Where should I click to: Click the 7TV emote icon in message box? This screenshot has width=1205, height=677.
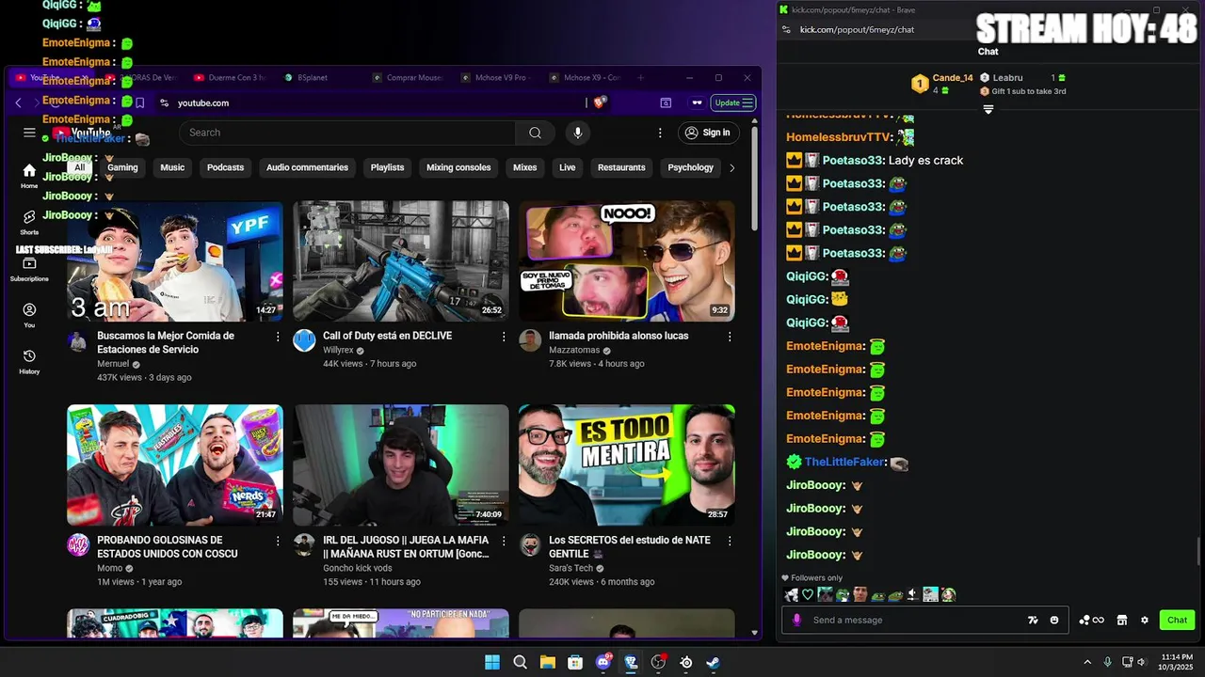coord(1033,620)
